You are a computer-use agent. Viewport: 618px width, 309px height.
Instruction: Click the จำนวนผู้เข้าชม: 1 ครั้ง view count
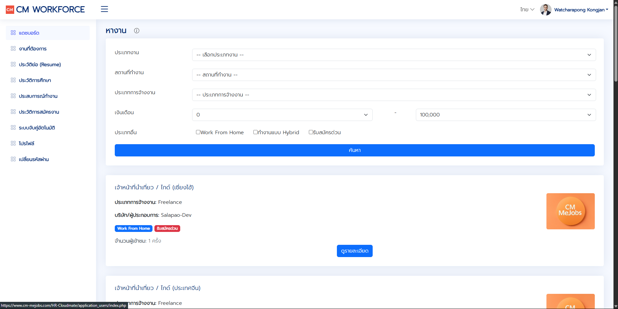138,241
